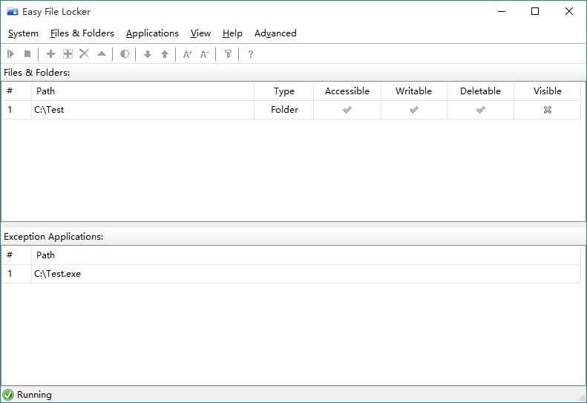Delete the selected entry with X icon
This screenshot has width=587, height=403.
pos(85,54)
